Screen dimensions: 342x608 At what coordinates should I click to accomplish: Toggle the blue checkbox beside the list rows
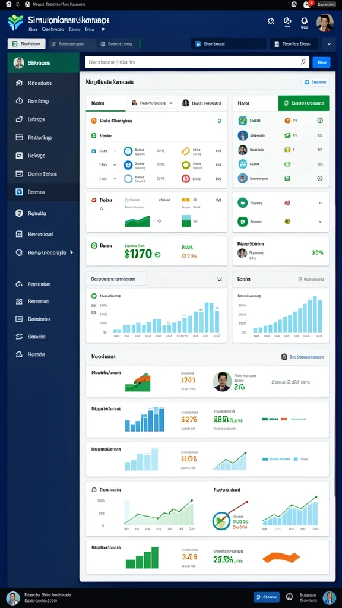pyautogui.click(x=93, y=151)
